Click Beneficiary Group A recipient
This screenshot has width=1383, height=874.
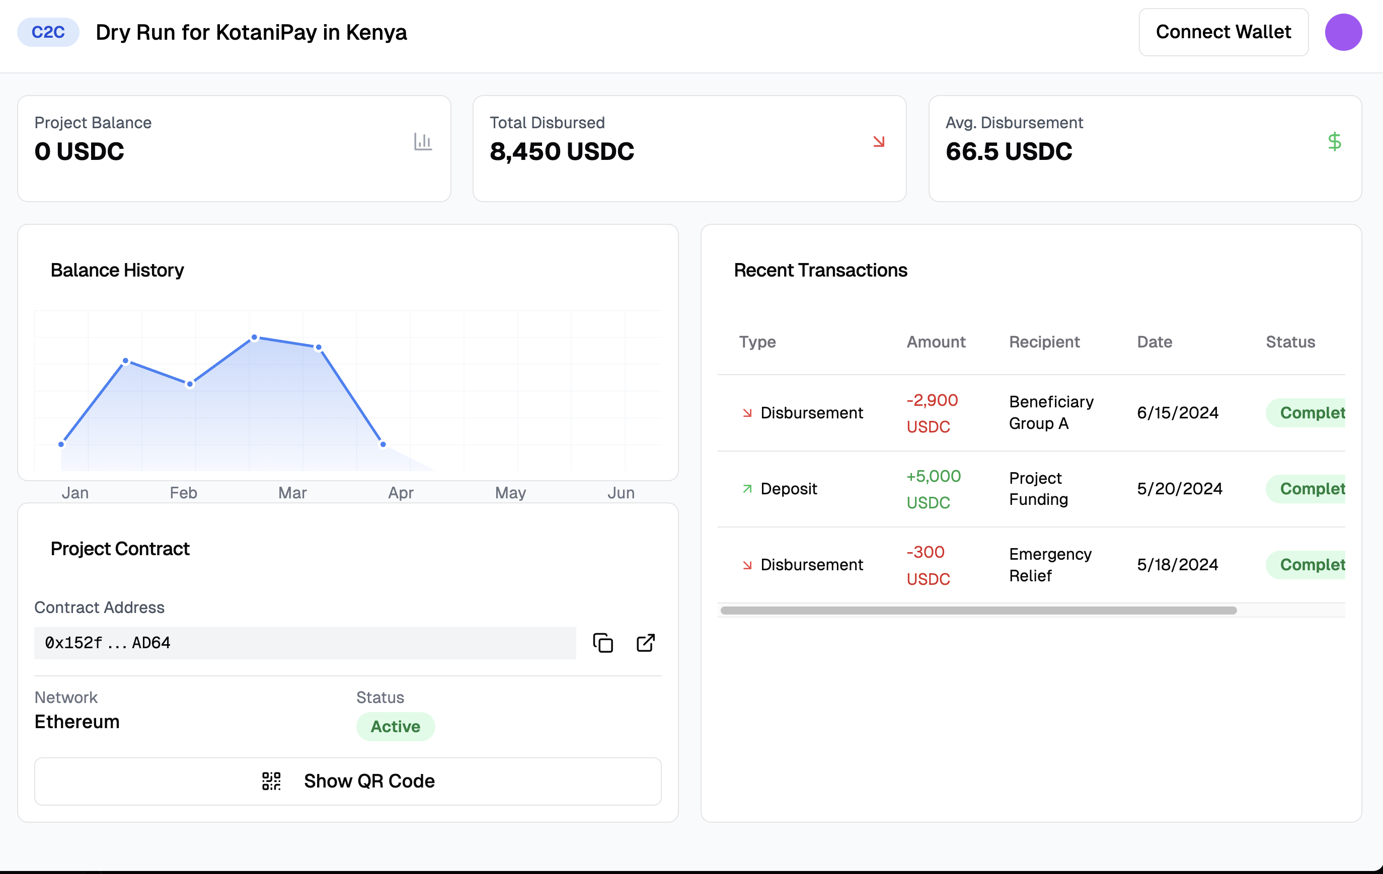(1051, 413)
